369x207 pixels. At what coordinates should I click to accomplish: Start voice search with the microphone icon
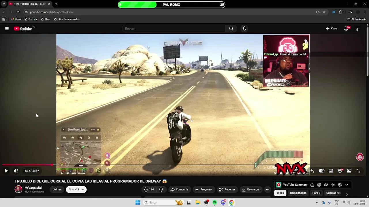point(244,28)
